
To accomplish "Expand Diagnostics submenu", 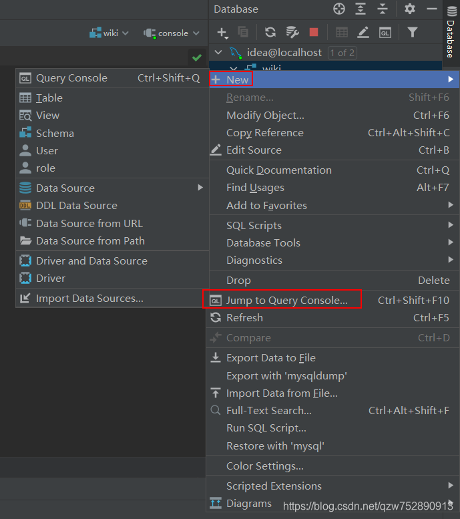I will pos(334,260).
